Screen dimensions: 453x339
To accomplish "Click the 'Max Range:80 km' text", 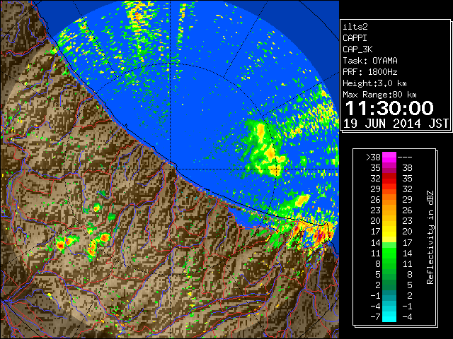I will tap(379, 95).
